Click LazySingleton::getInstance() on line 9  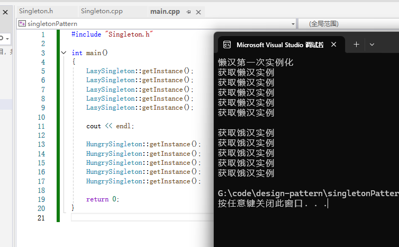coord(140,108)
